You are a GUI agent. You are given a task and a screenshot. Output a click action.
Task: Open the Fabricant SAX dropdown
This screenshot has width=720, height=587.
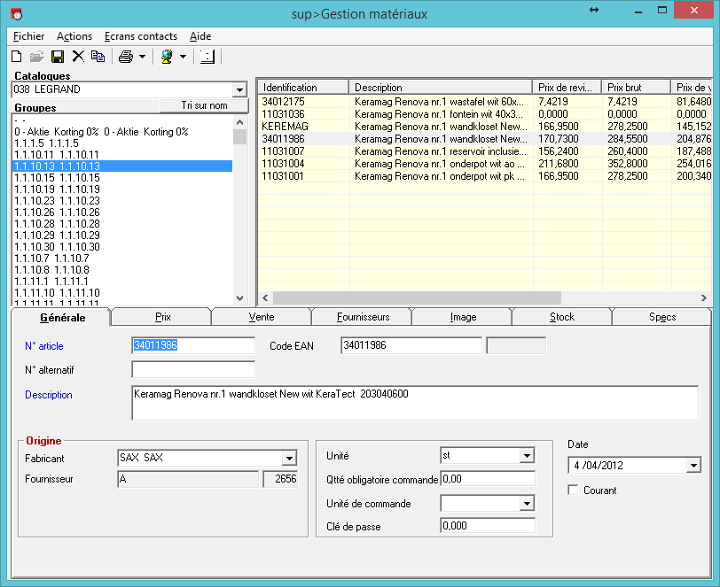289,458
